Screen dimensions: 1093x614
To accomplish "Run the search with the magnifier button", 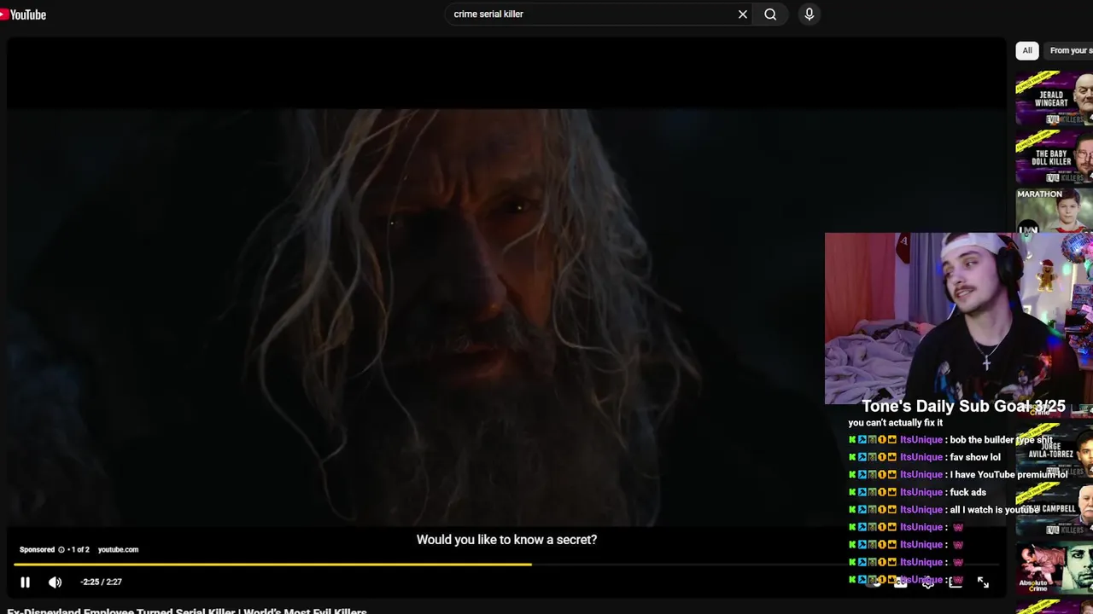I will click(x=770, y=14).
